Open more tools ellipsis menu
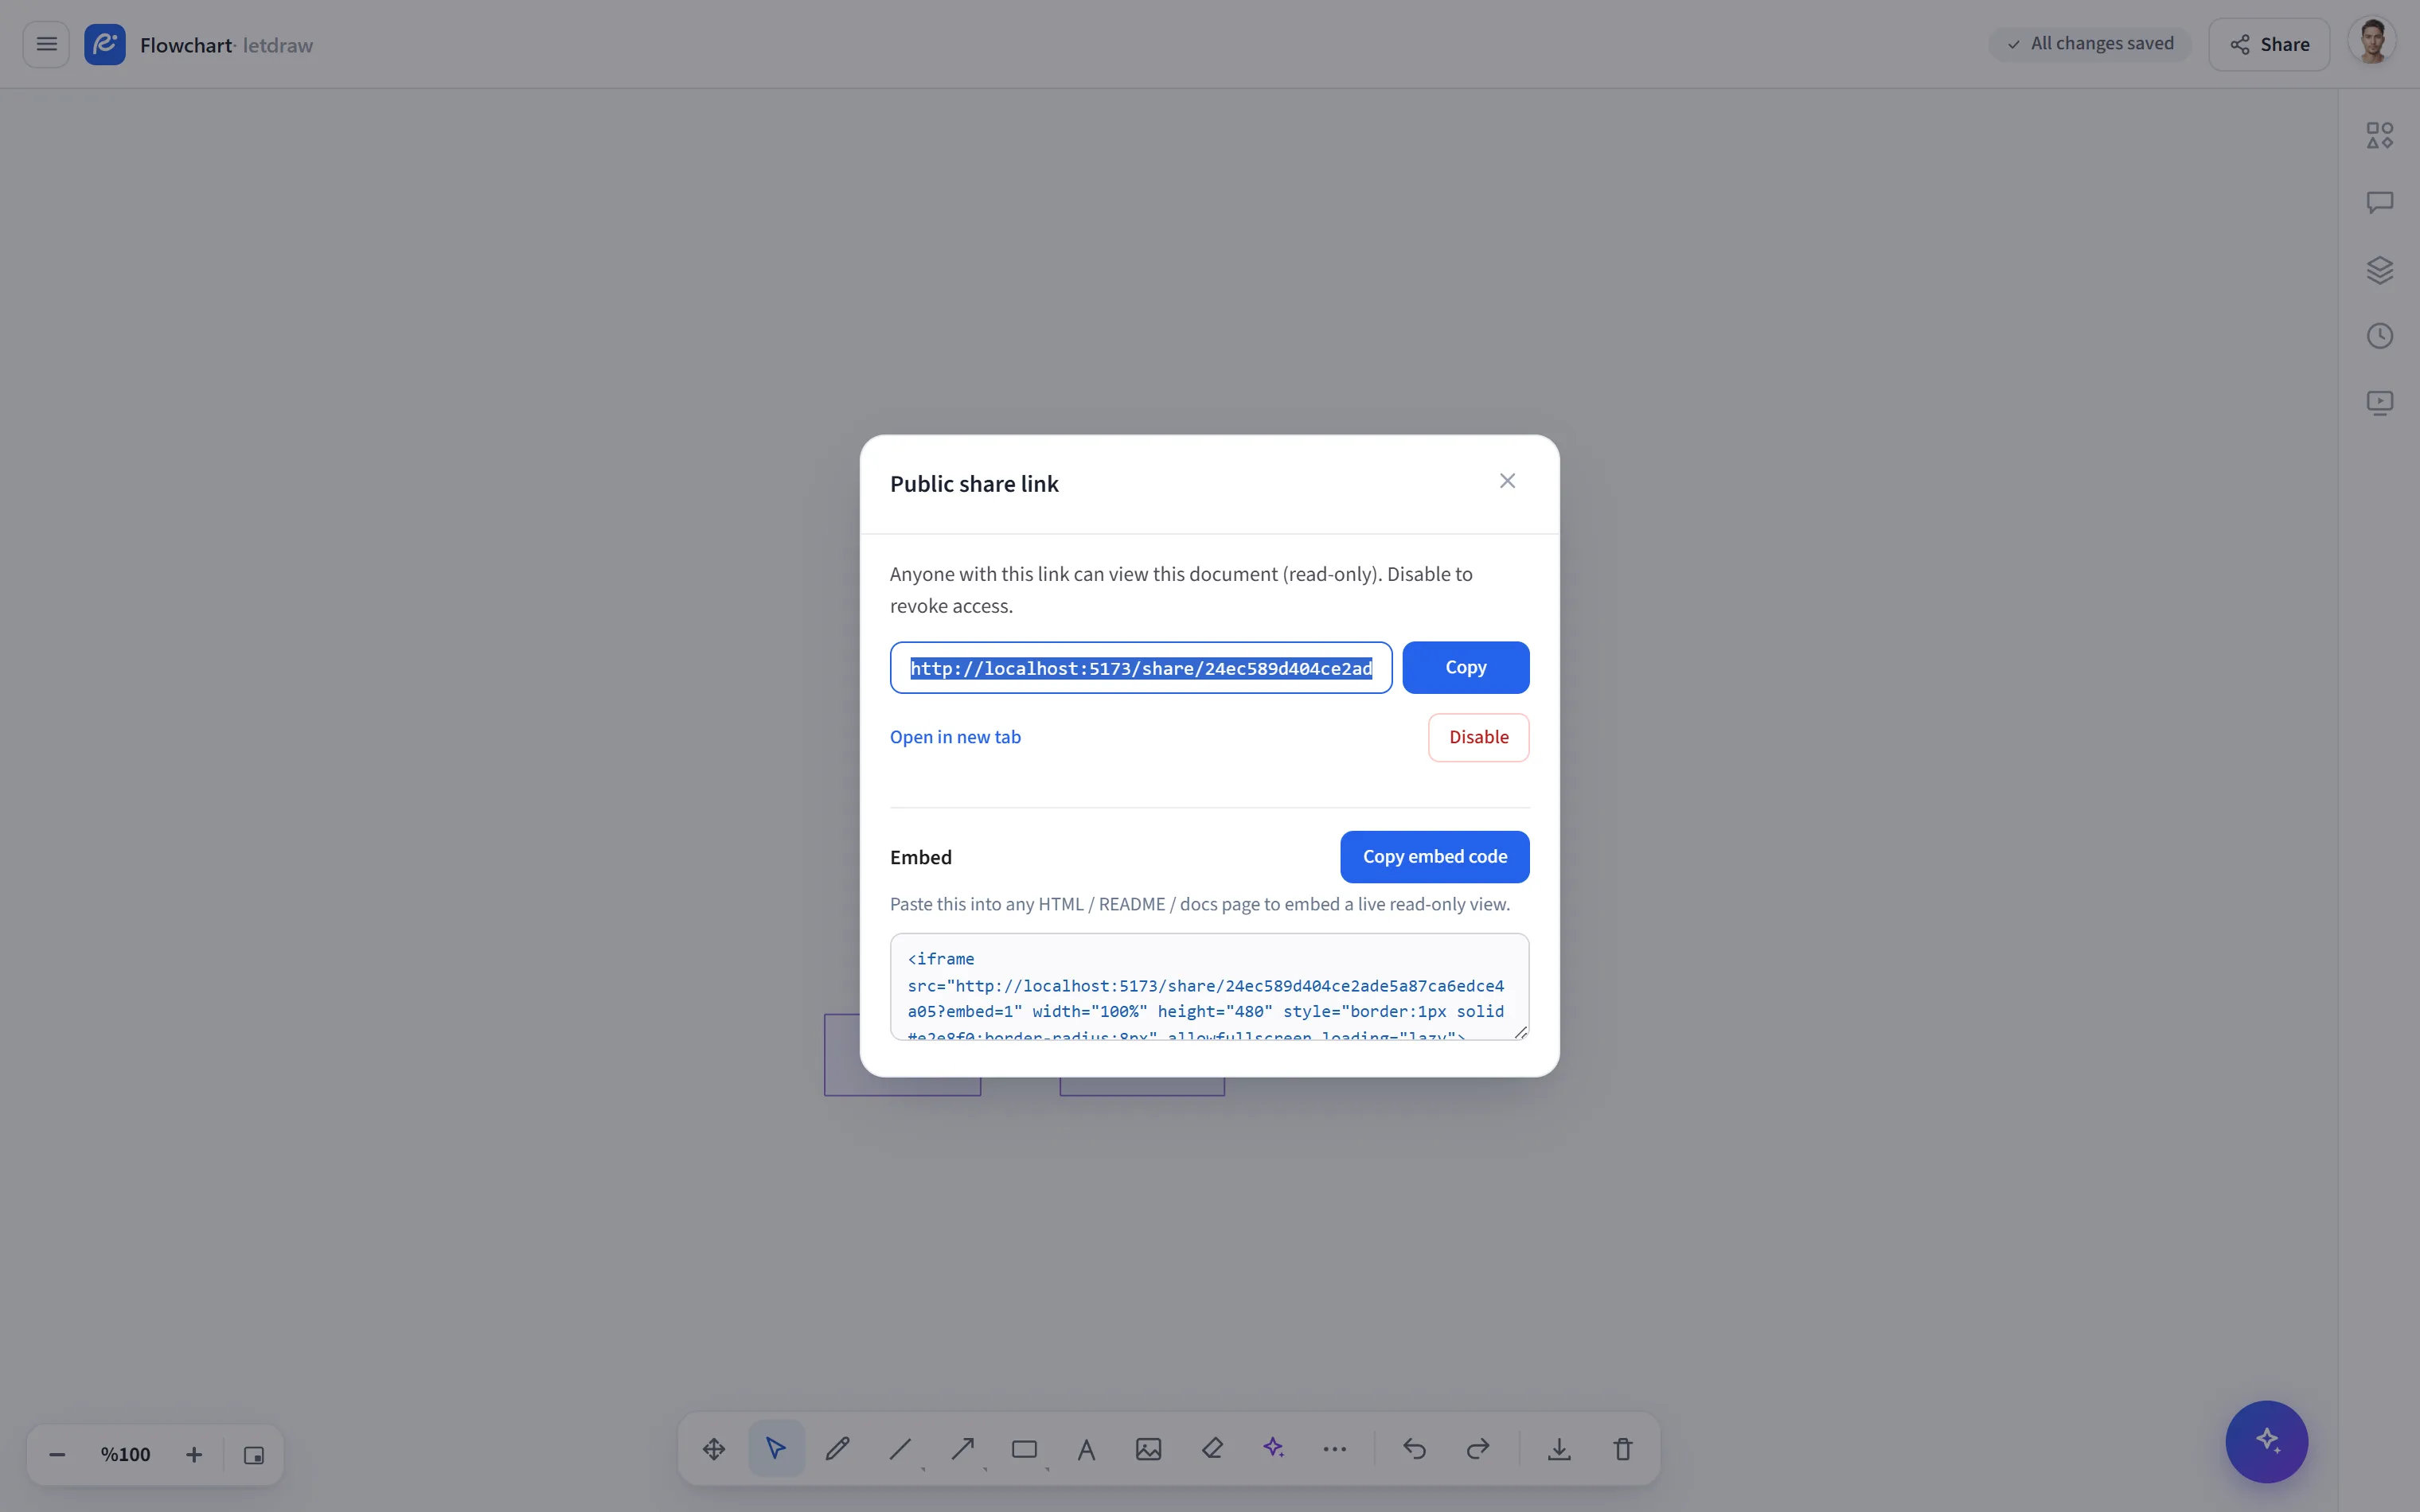This screenshot has height=1512, width=2420. click(x=1334, y=1448)
